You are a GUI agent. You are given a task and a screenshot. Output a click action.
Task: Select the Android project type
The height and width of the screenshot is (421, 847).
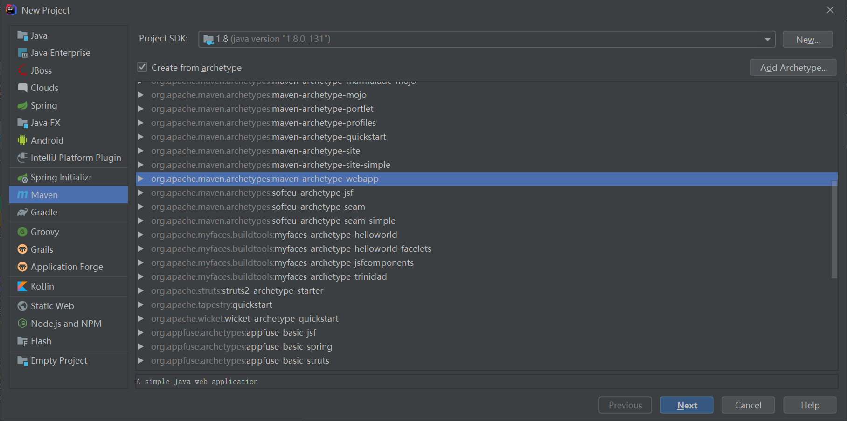(x=47, y=140)
